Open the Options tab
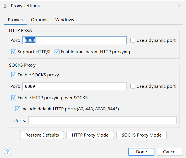This screenshot has width=186, height=158. 39,20
